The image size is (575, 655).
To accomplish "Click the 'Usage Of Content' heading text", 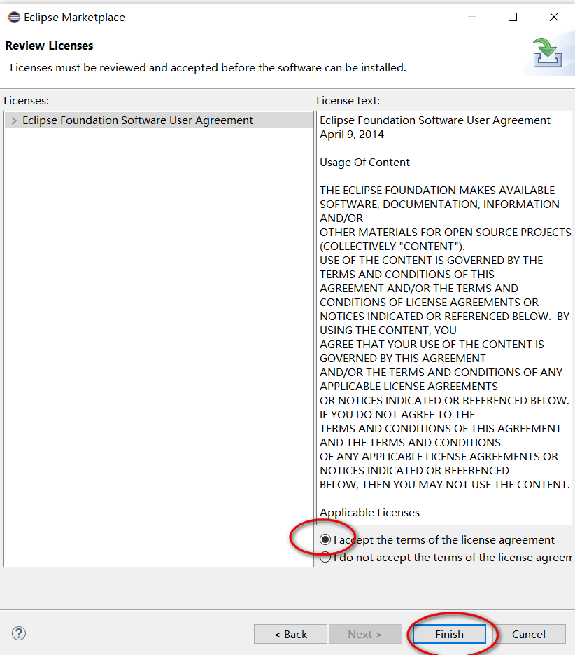I will click(364, 162).
